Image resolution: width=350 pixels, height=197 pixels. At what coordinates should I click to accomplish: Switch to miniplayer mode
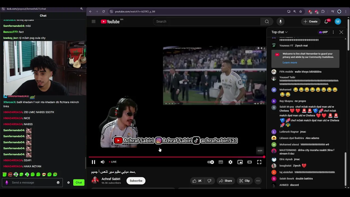240,162
